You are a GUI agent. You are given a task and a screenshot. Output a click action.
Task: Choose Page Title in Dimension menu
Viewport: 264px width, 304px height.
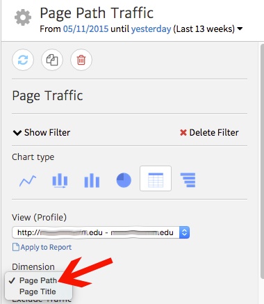(38, 291)
